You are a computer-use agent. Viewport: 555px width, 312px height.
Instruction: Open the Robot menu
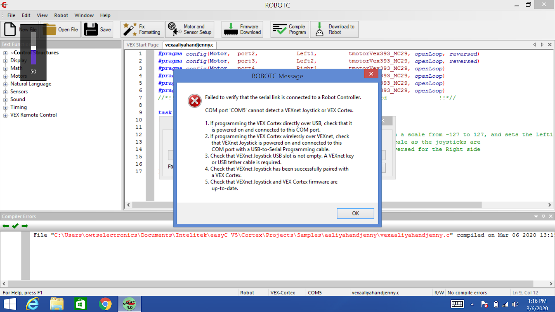click(61, 15)
